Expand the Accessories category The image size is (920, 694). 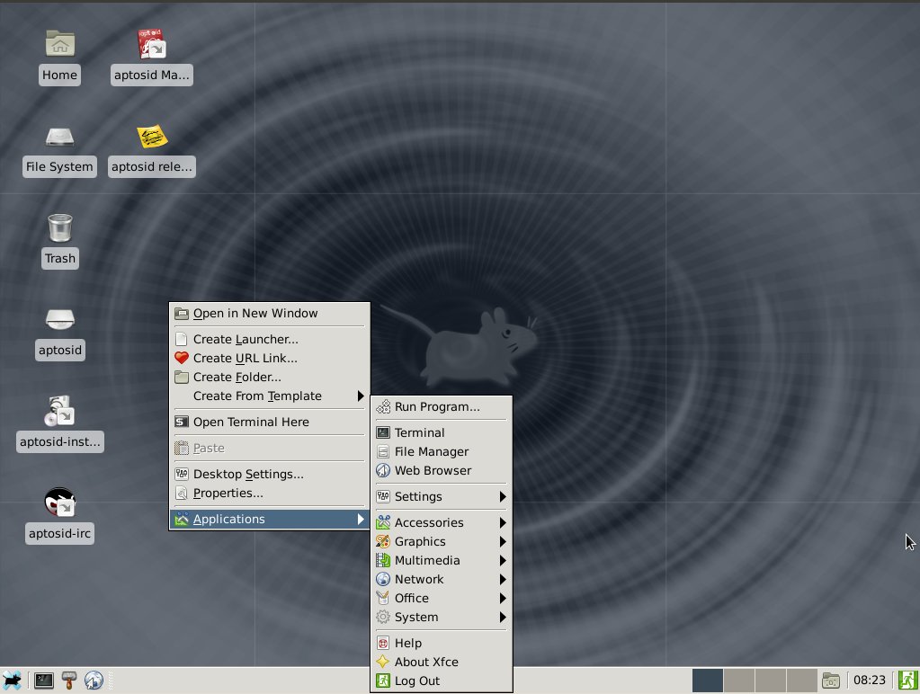(442, 522)
